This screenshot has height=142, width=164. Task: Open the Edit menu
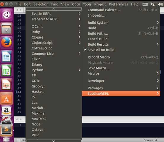click(x=27, y=4)
